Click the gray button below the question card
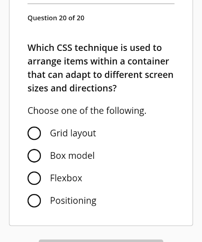The image size is (202, 242). pos(101,241)
